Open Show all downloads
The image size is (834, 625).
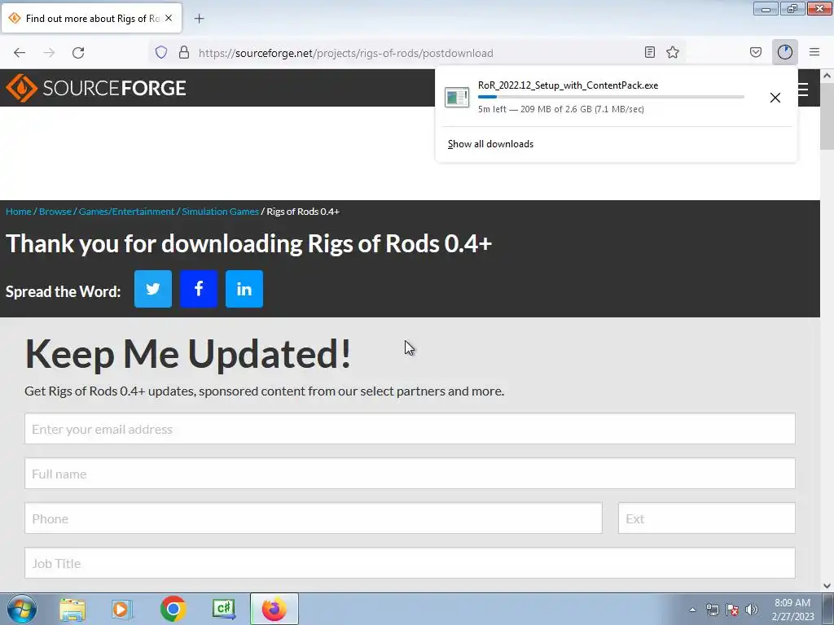coord(490,144)
